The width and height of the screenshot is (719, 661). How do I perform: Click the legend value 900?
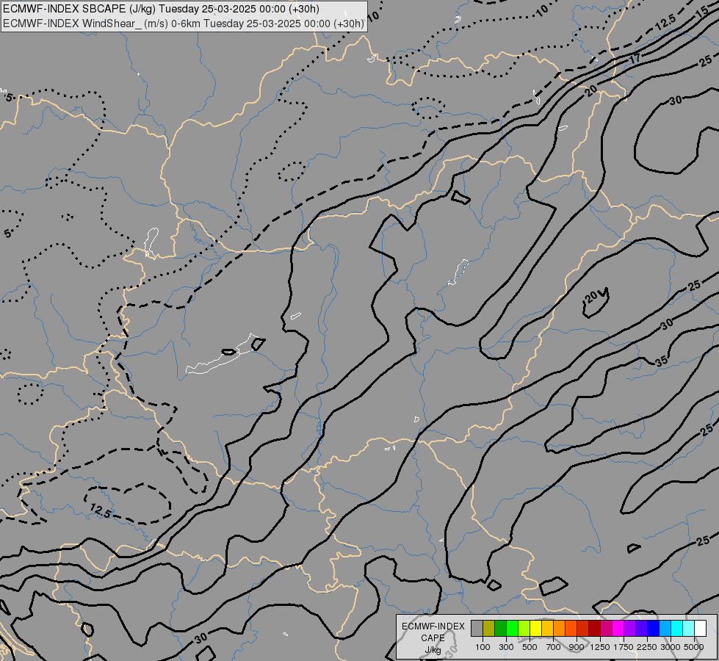pyautogui.click(x=577, y=647)
